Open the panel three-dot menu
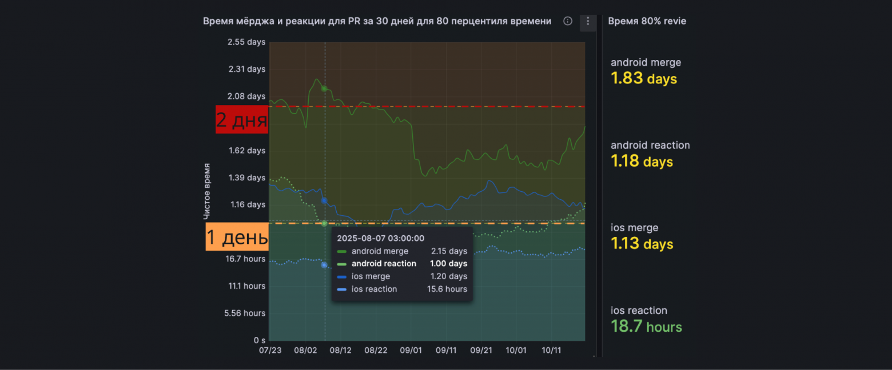Image resolution: width=892 pixels, height=370 pixels. point(588,22)
